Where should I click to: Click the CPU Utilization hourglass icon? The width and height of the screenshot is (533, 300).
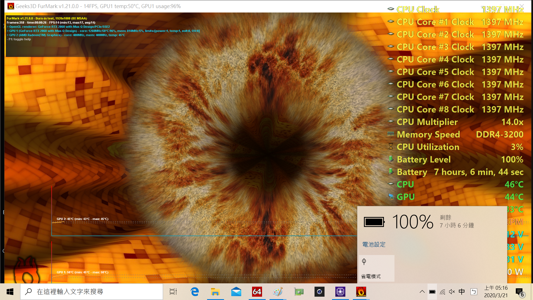391,146
